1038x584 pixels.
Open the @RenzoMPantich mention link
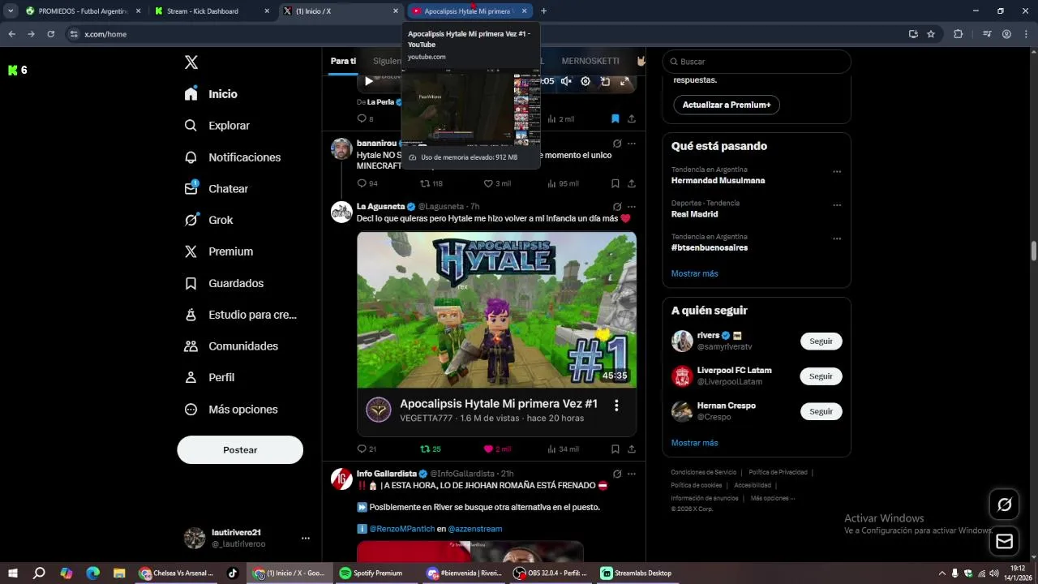tap(402, 529)
